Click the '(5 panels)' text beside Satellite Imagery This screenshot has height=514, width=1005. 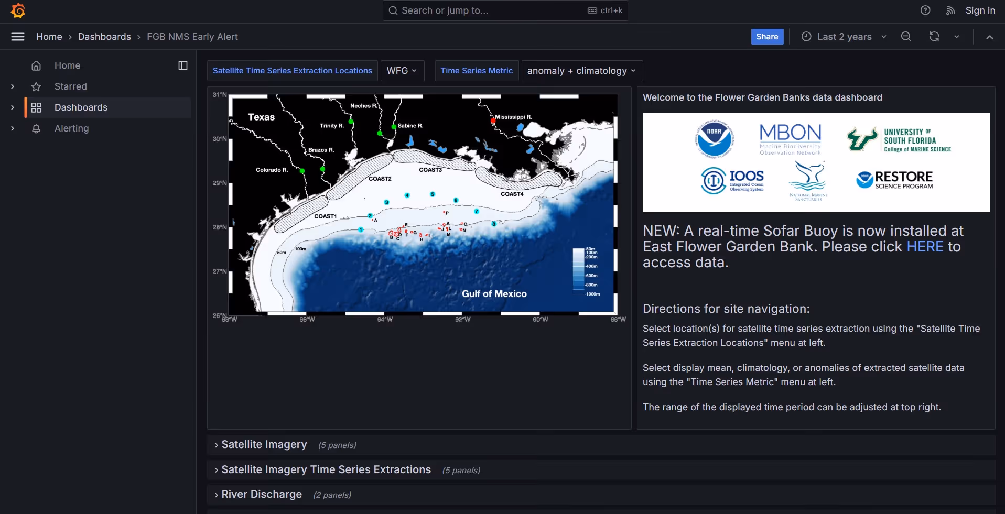(x=337, y=445)
